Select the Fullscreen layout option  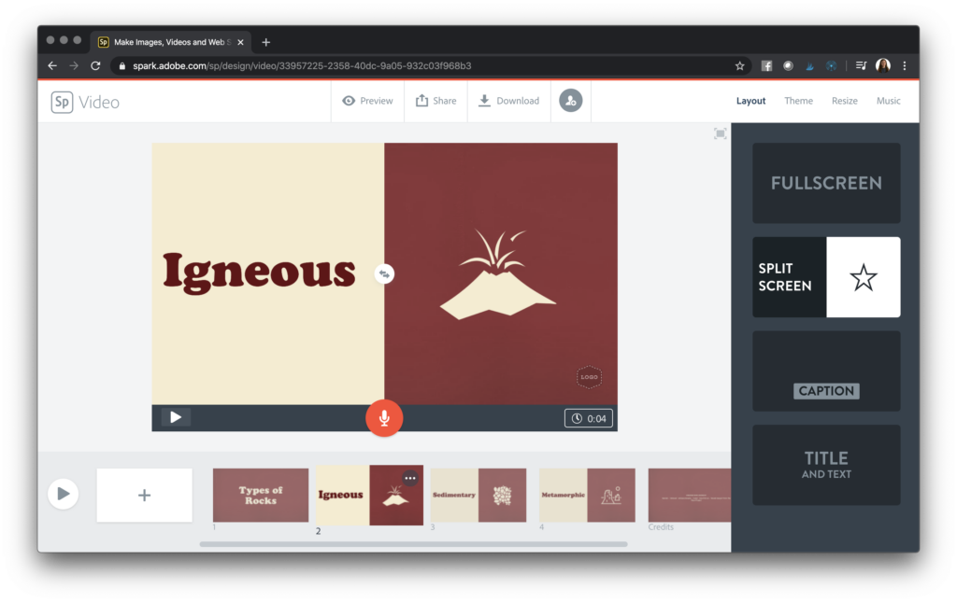tap(826, 183)
